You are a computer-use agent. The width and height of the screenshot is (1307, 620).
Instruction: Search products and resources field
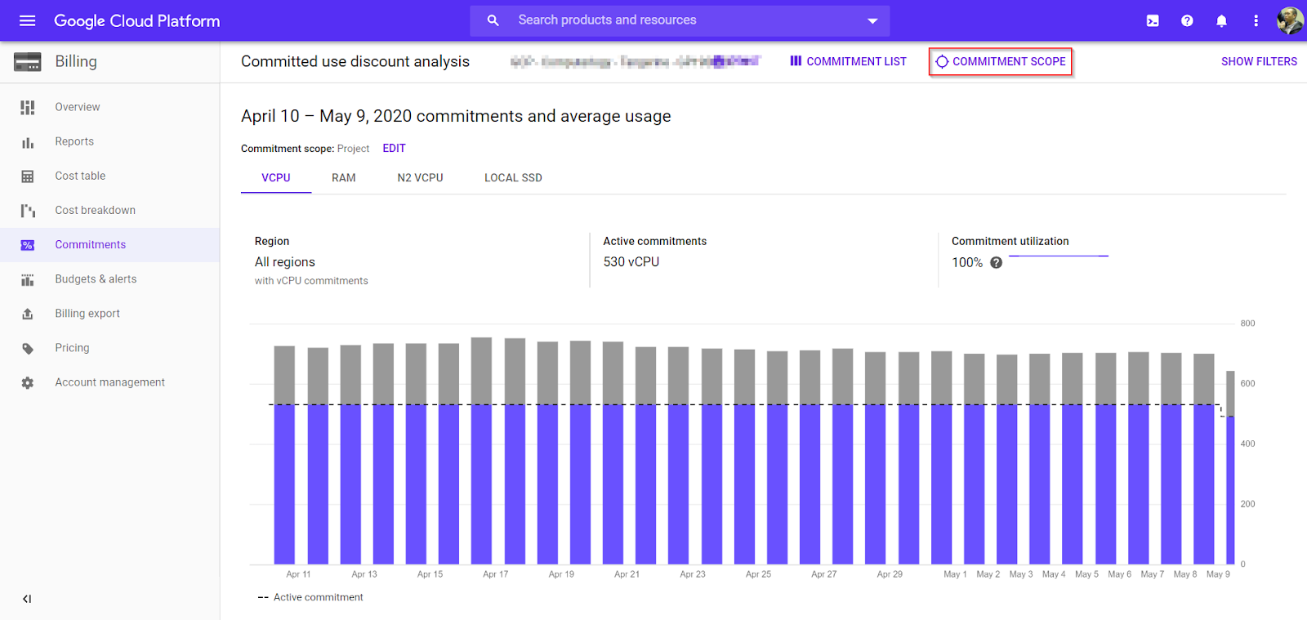coord(680,20)
